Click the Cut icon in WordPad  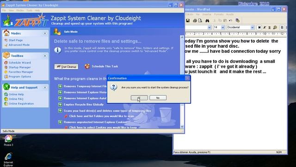pos(215,20)
